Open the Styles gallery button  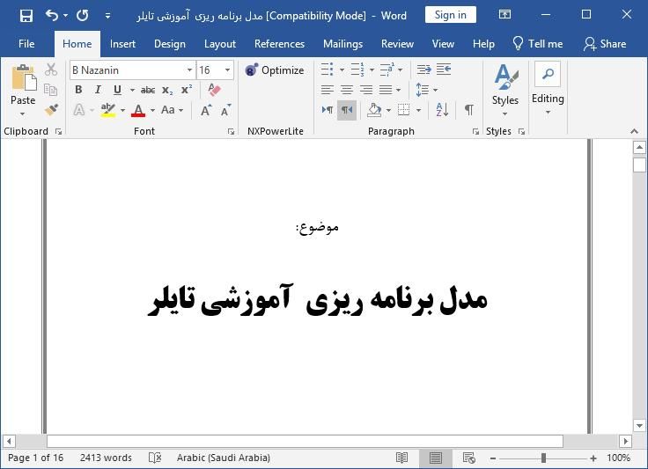click(x=505, y=90)
